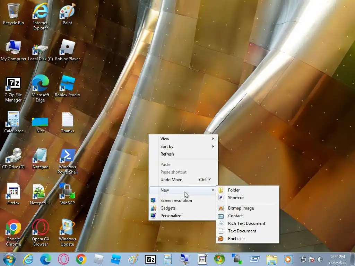Select the Notepad++ desktop shortcut
Screen dimensions: 355x266
40,194
